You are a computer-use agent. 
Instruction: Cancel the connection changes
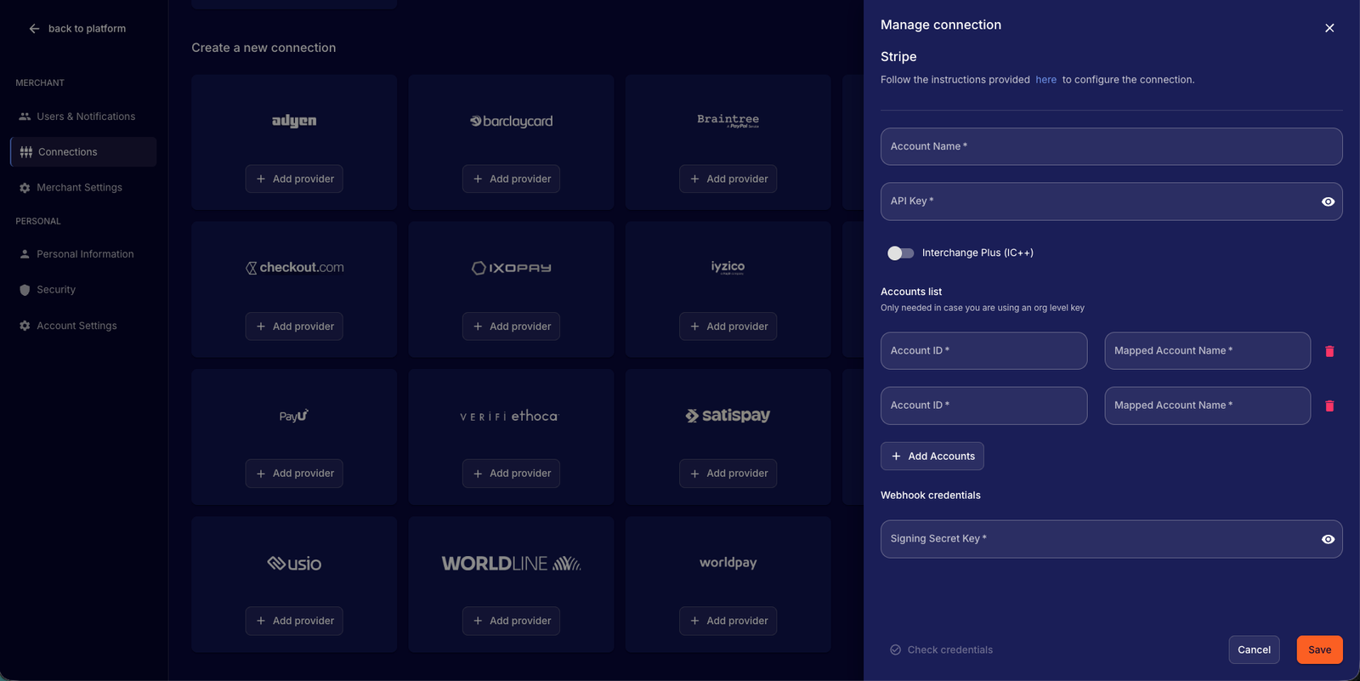(1255, 650)
